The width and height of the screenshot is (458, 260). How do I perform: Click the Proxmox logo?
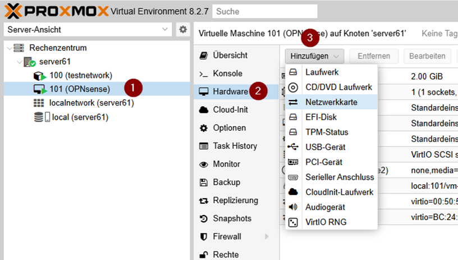56,11
